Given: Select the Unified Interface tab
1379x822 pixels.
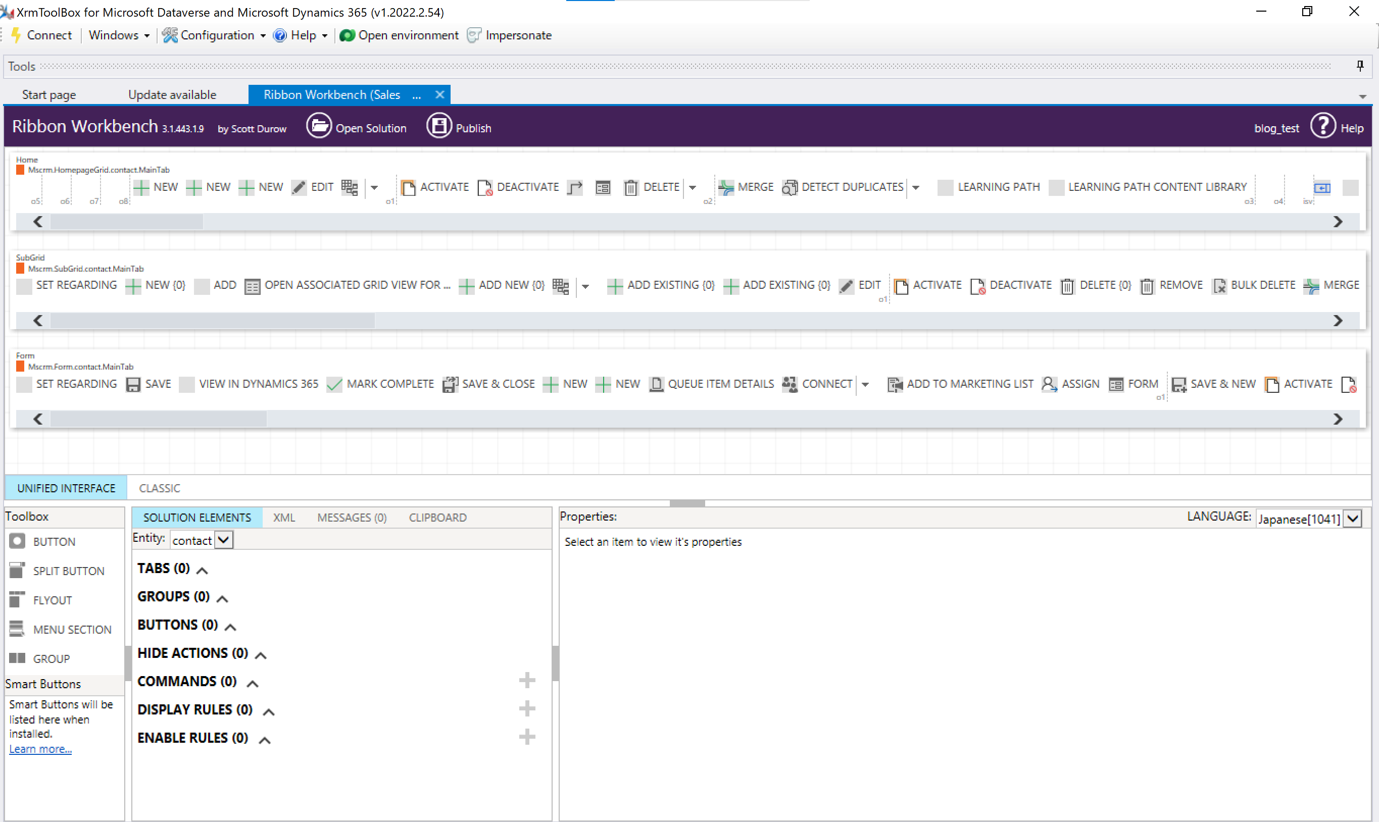Looking at the screenshot, I should point(66,488).
